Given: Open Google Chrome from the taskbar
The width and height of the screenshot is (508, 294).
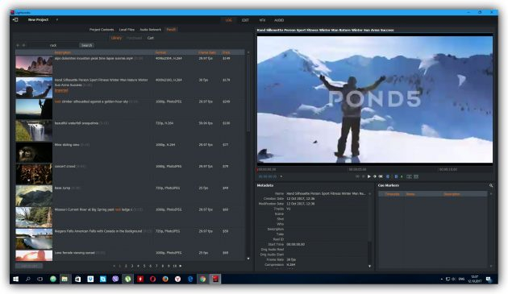Looking at the screenshot, I should point(203,279).
